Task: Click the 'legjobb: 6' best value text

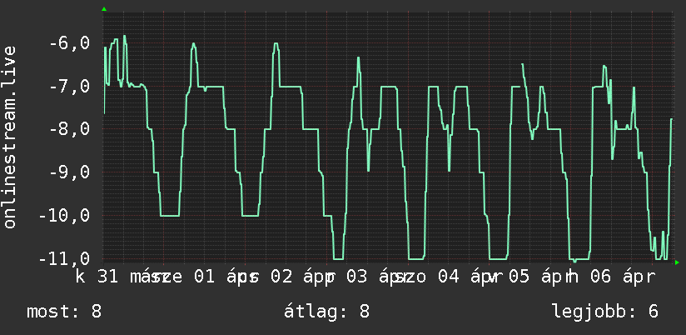Action: pos(605,312)
